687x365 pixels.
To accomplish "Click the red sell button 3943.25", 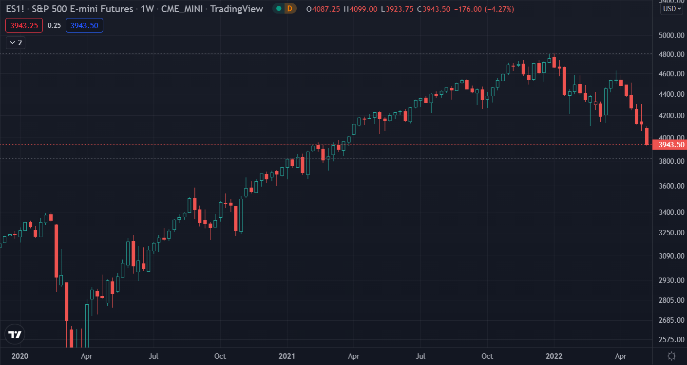I will [24, 25].
